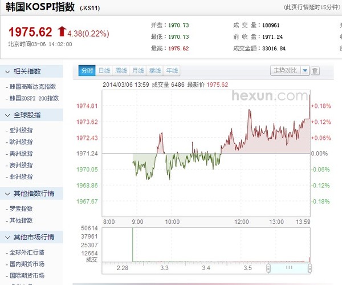
Task: Open the 其他指数 link
Action: click(21, 220)
